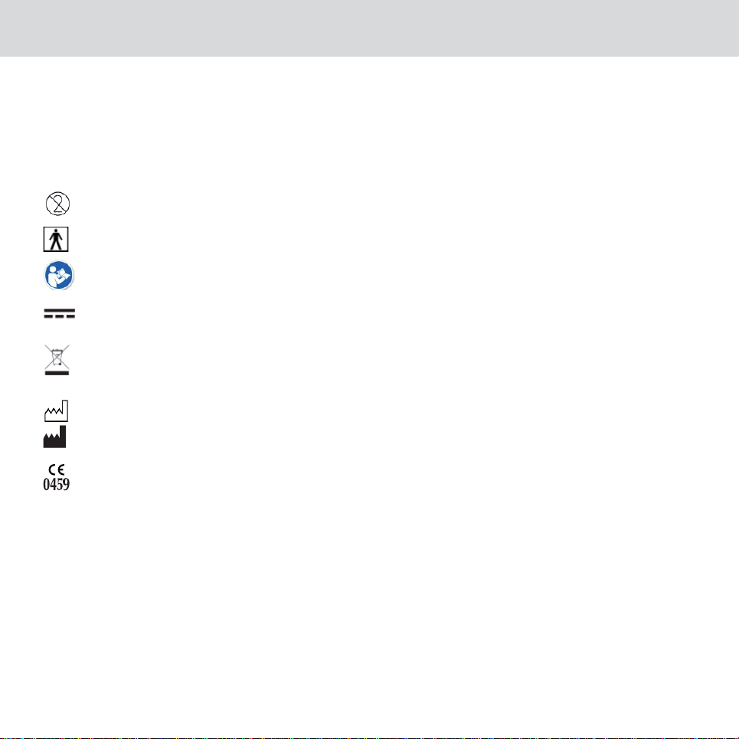Image resolution: width=739 pixels, height=739 pixels.
Task: Click the black bar beneath the crossed-out bin
Action: [x=57, y=373]
